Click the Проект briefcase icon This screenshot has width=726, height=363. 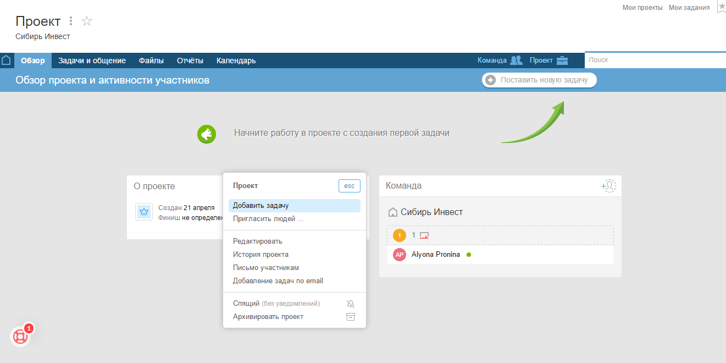pos(562,60)
